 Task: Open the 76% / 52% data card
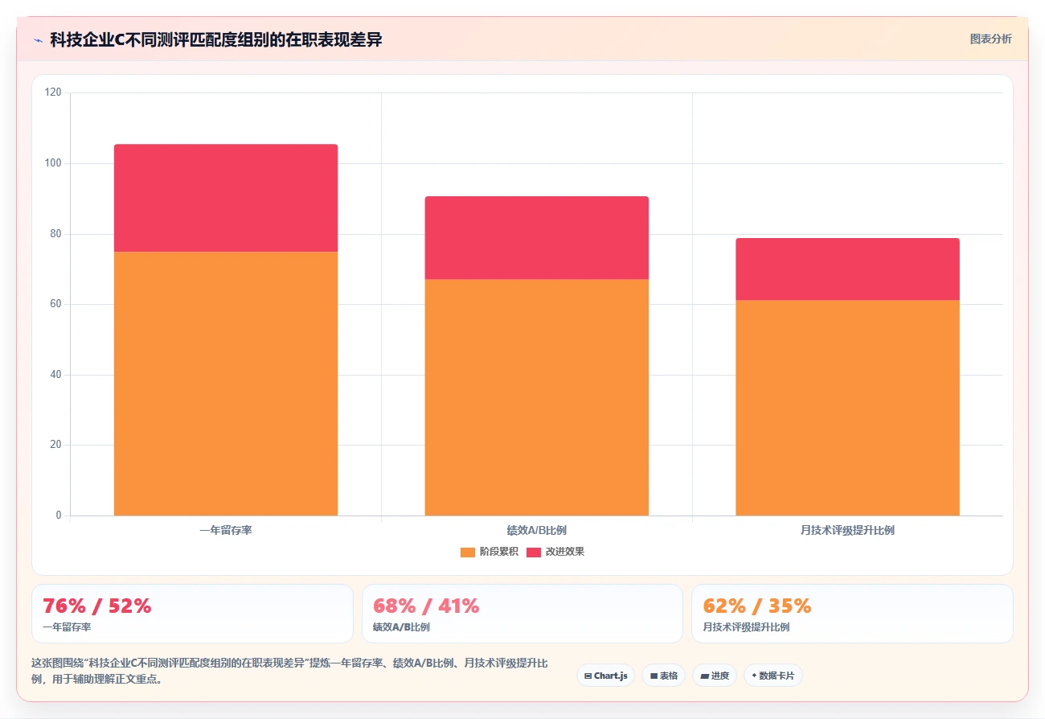click(x=192, y=614)
